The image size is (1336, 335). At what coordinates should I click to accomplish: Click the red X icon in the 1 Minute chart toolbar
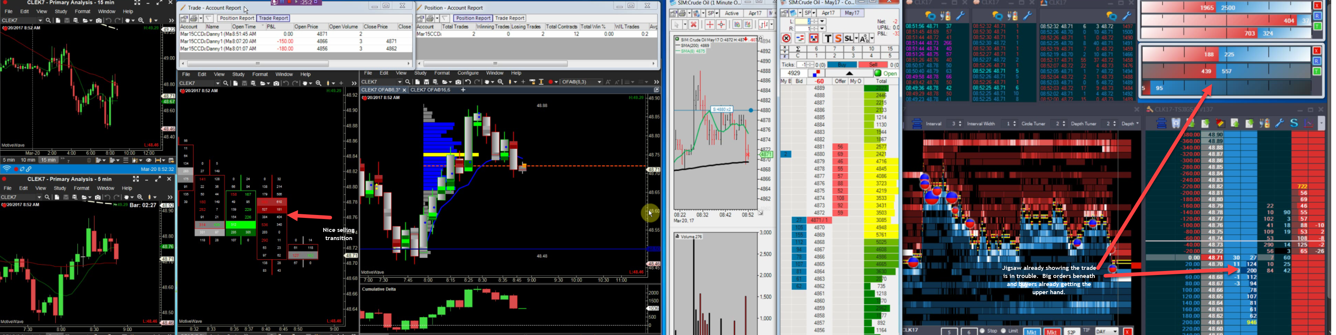693,24
